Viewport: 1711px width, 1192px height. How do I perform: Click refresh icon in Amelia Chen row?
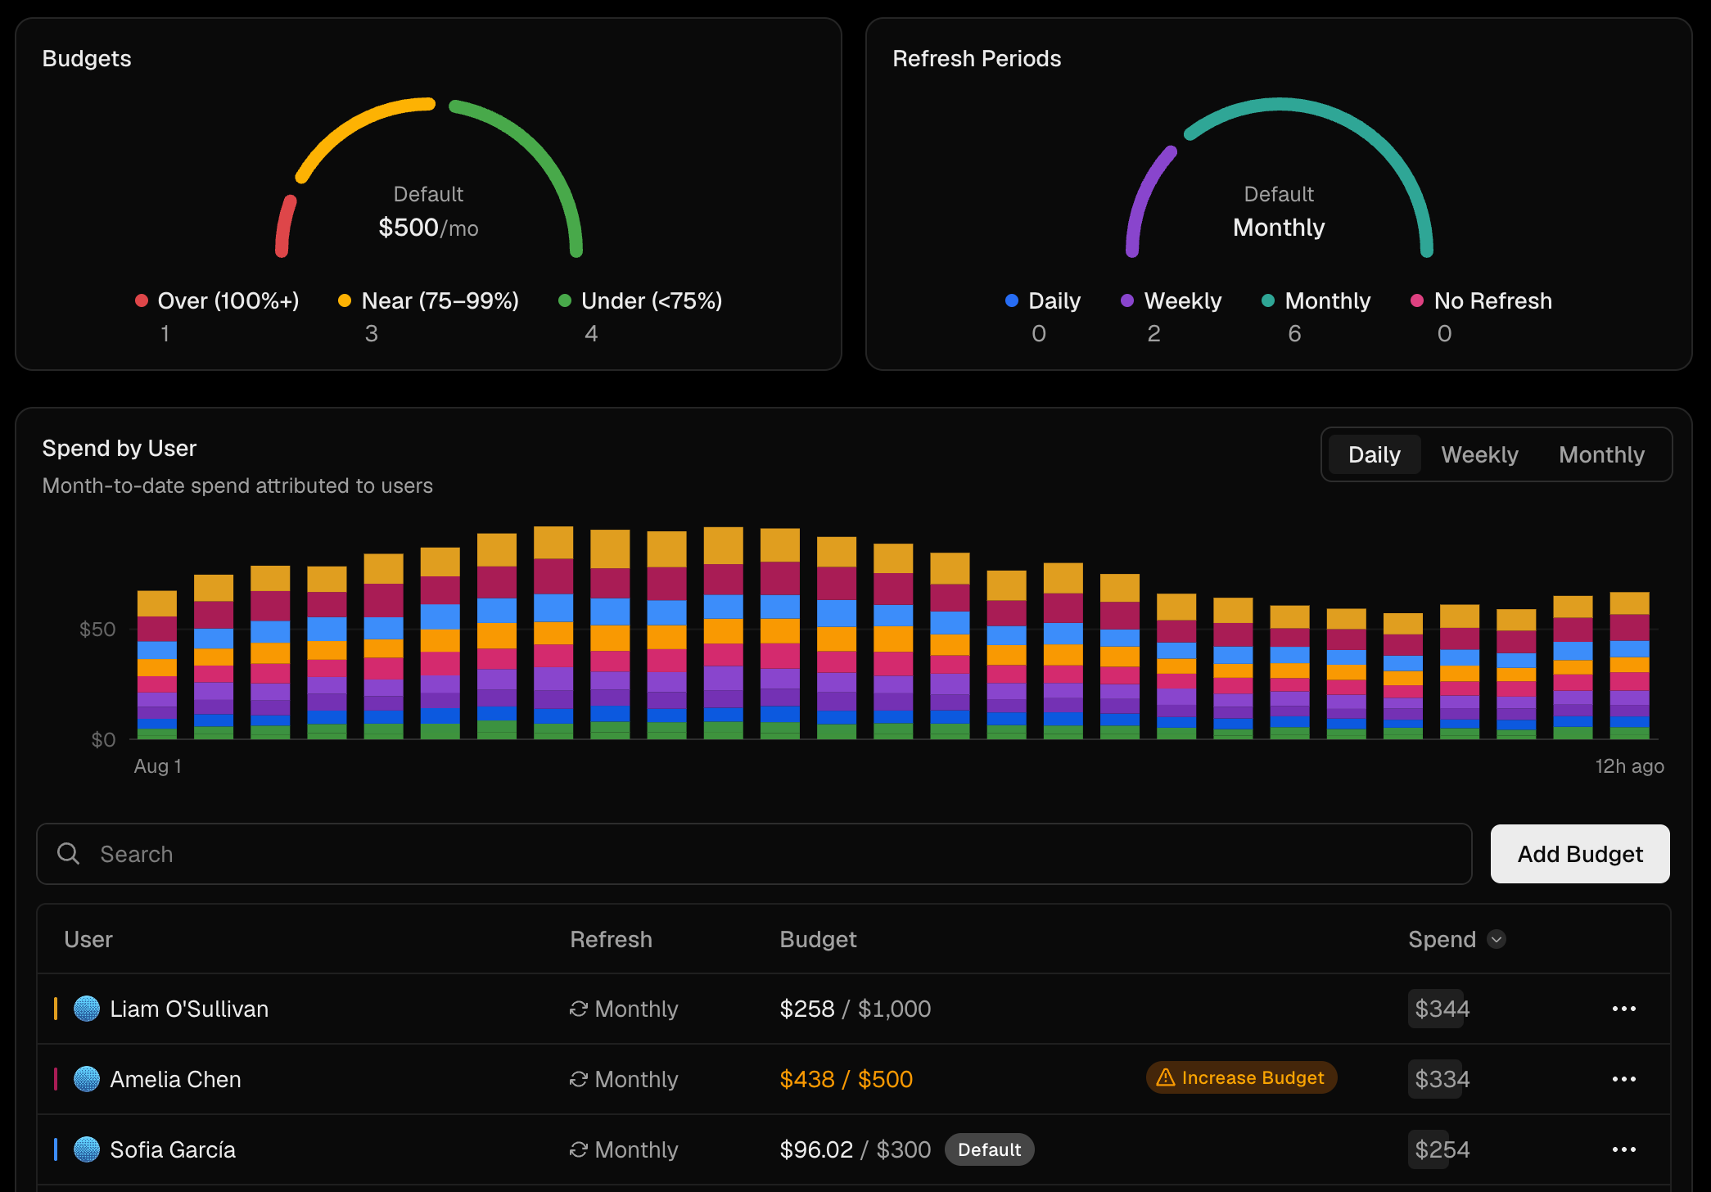click(579, 1079)
